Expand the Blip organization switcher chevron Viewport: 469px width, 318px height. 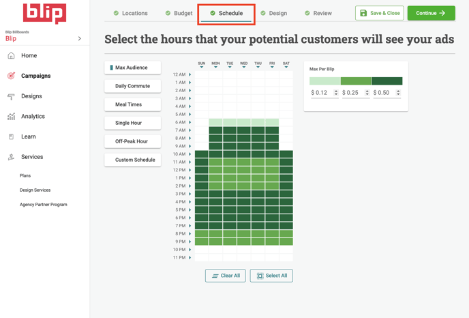(79, 38)
